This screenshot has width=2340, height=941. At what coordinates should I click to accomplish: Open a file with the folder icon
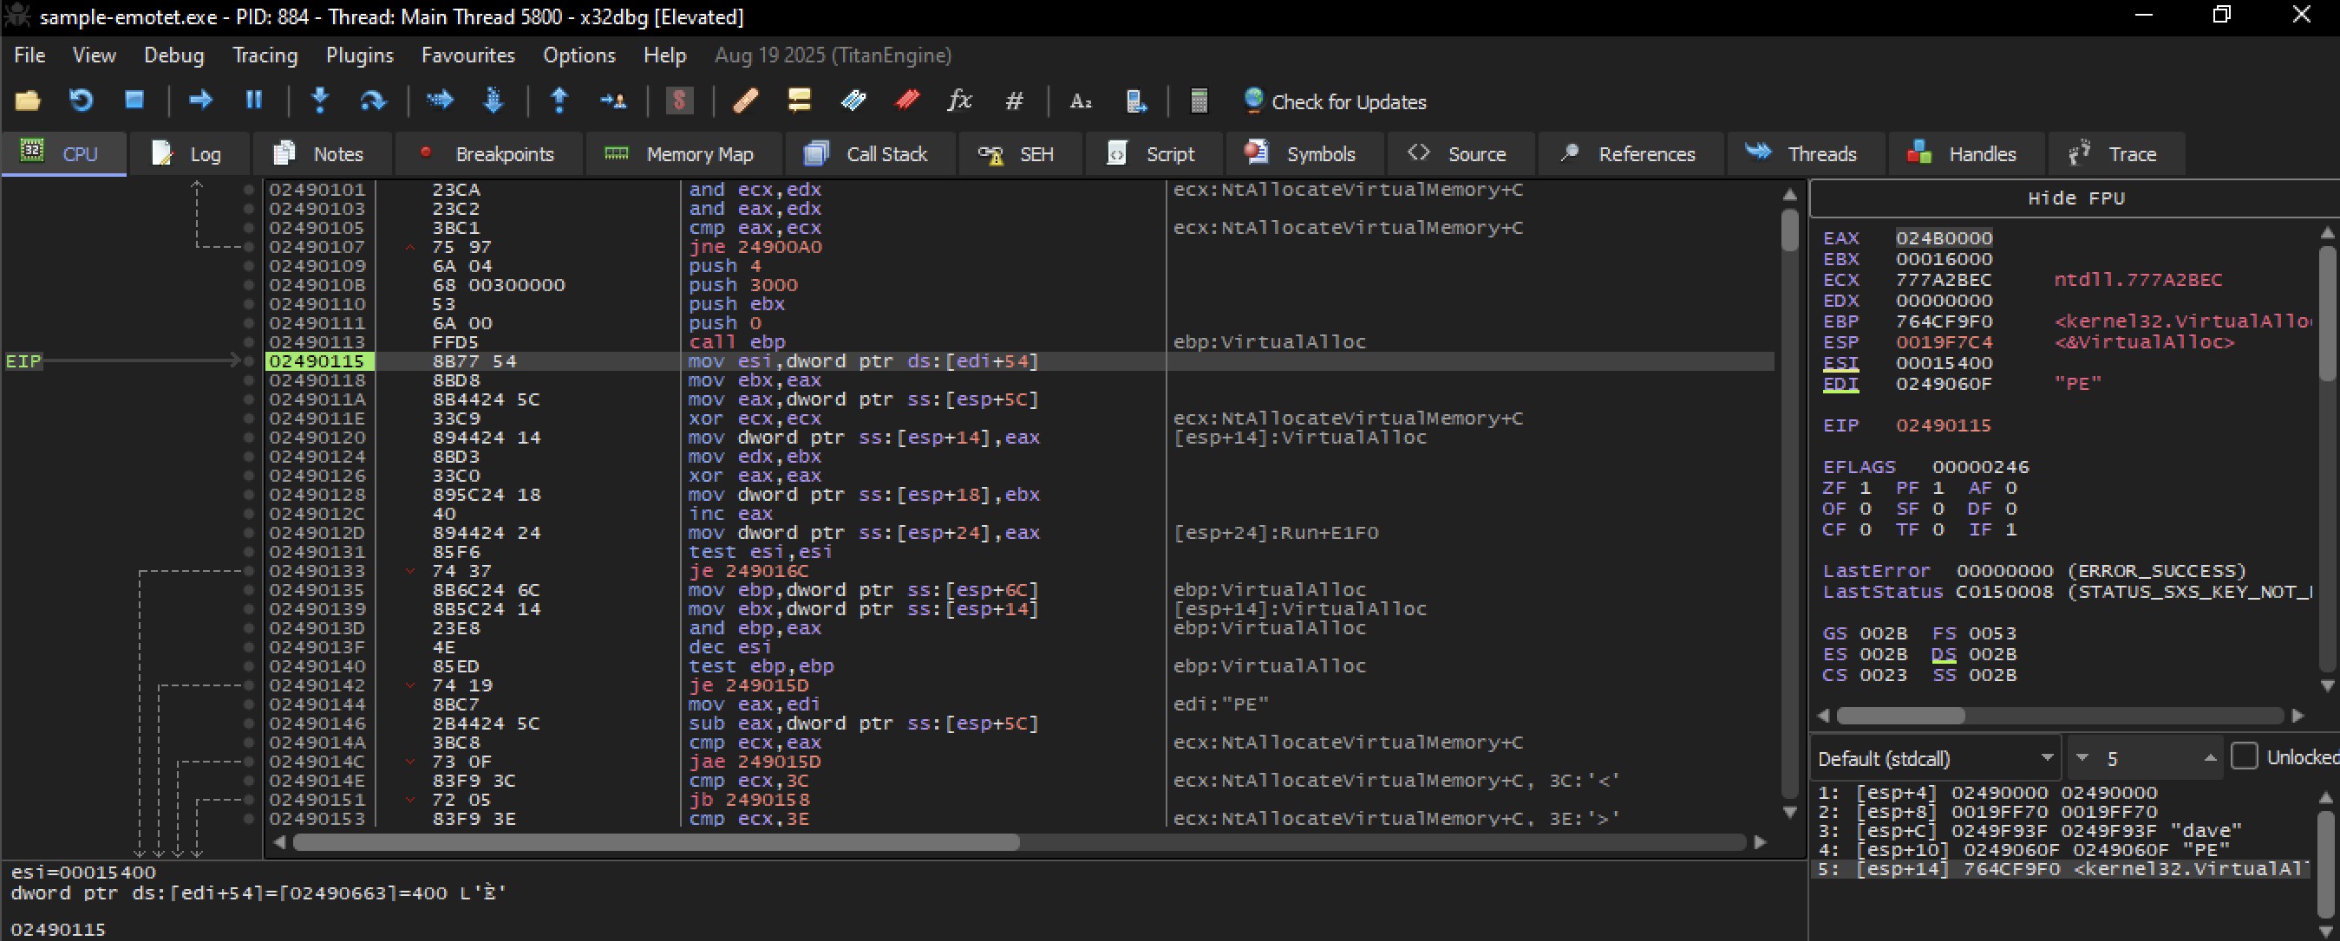click(x=27, y=101)
